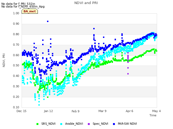Click the 0.20 y-axis tick label
The image size is (173, 129).
click(x=16, y=97)
